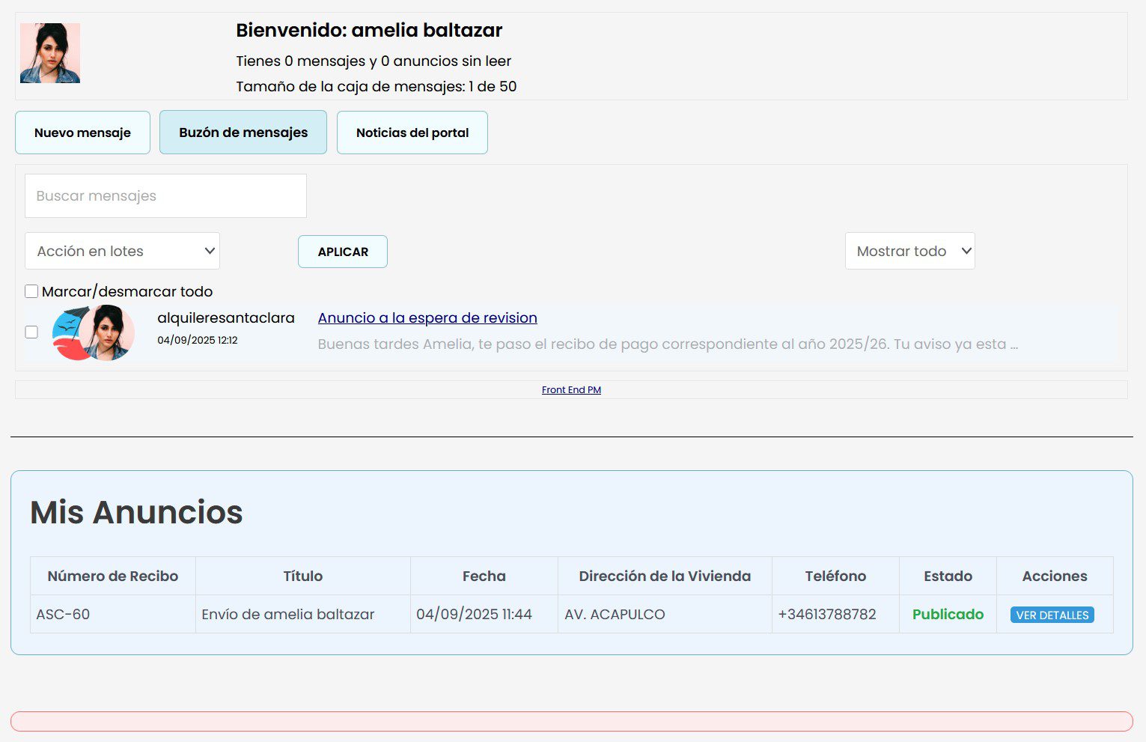1146x742 pixels.
Task: Click the ASC-60 receipt number cell
Action: (x=63, y=614)
